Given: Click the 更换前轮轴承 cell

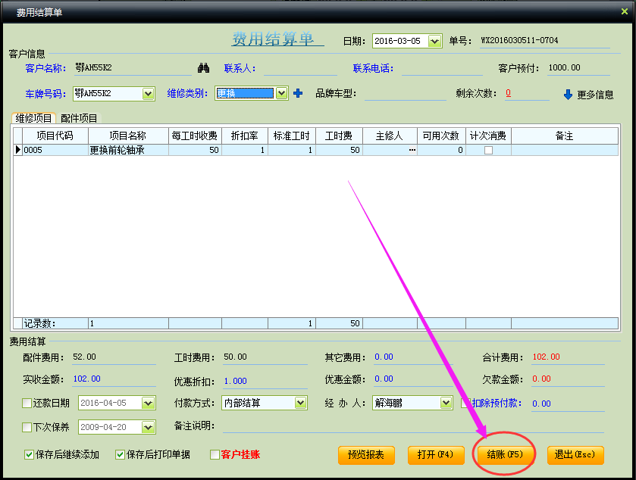Looking at the screenshot, I should [128, 150].
